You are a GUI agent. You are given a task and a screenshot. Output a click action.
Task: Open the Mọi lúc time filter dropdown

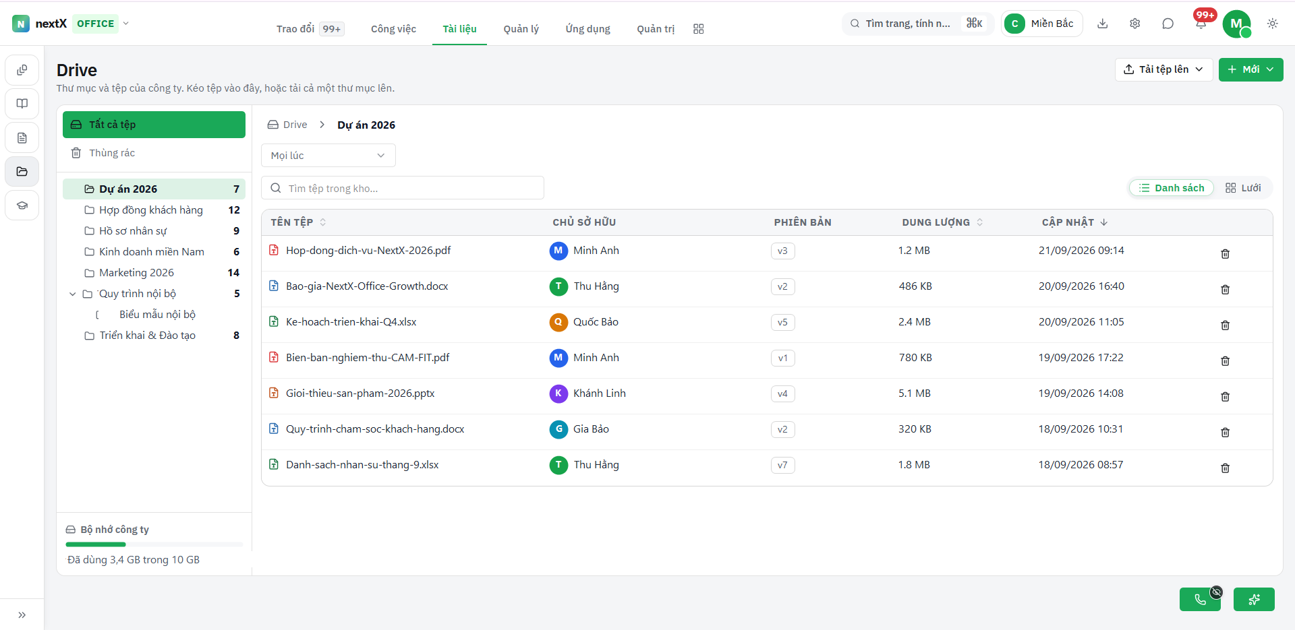point(328,156)
